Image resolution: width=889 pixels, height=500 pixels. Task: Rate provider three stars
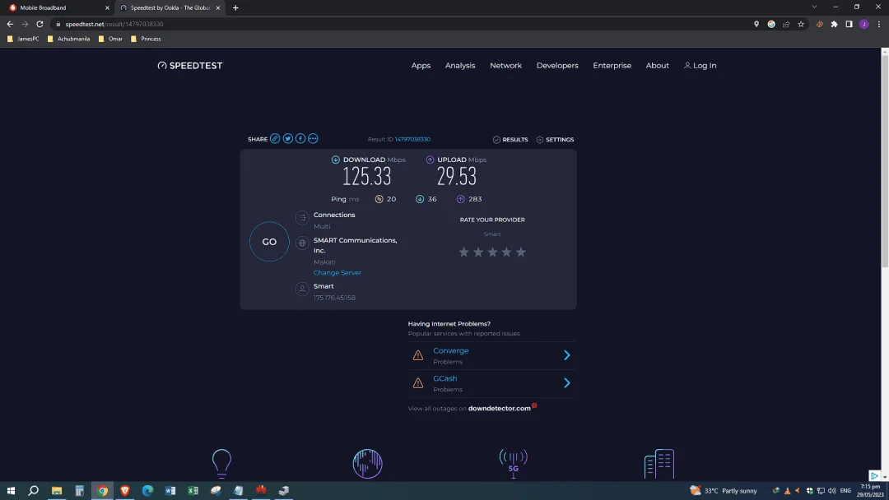coord(492,252)
